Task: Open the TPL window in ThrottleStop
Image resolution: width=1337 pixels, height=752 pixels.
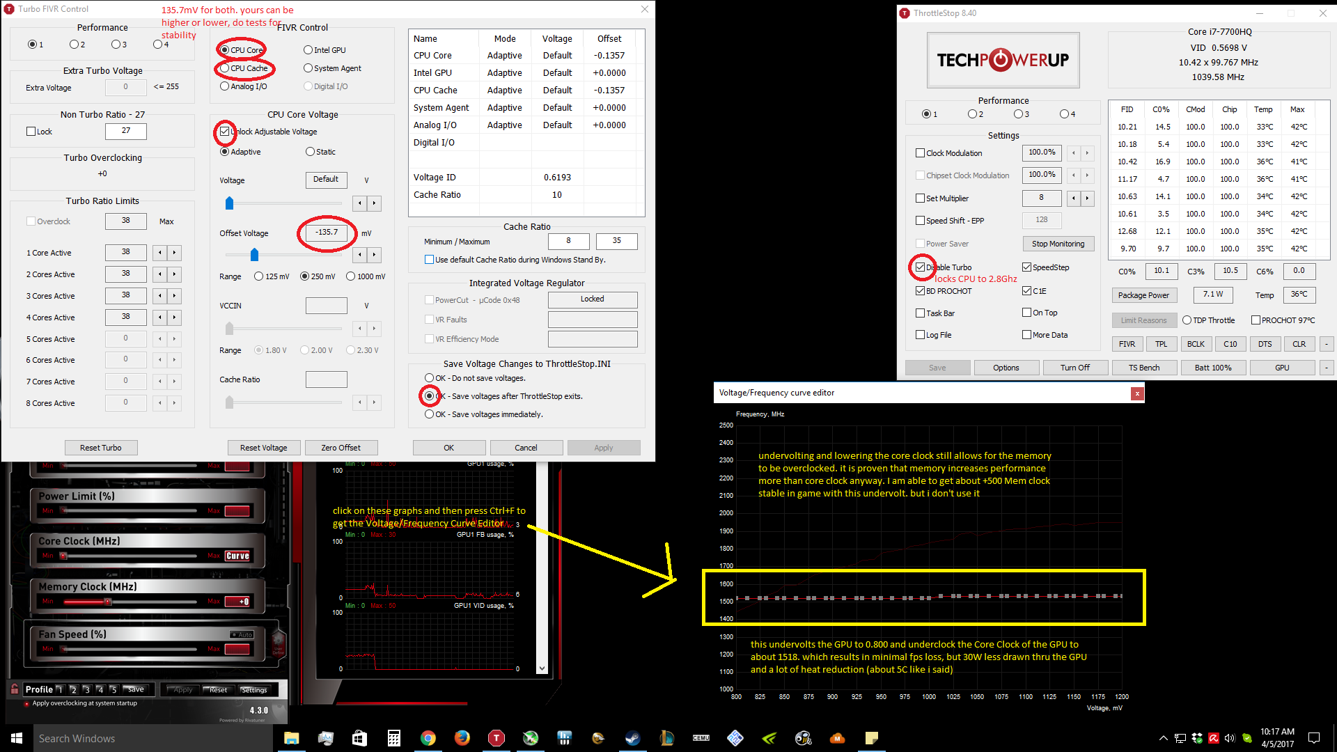Action: pyautogui.click(x=1161, y=344)
